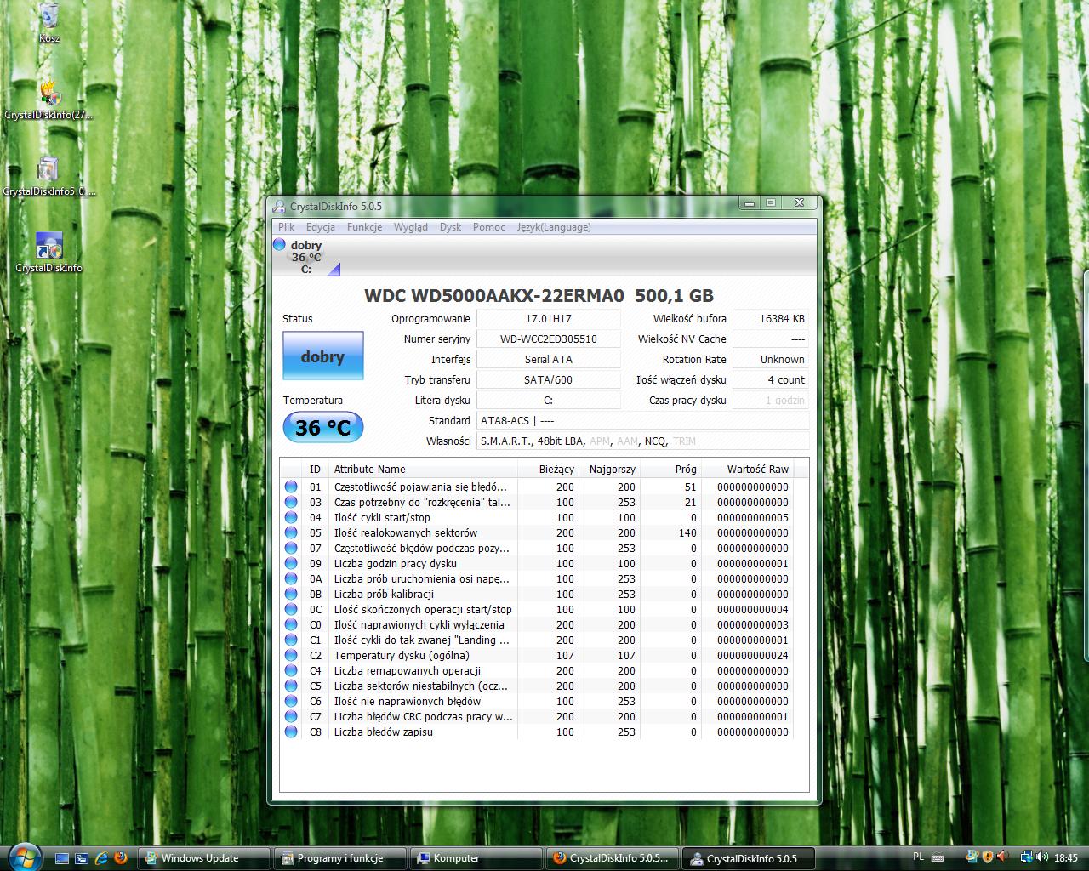Click status orb for attribute 05 row
Image resolution: width=1089 pixels, height=871 pixels.
pyautogui.click(x=291, y=533)
